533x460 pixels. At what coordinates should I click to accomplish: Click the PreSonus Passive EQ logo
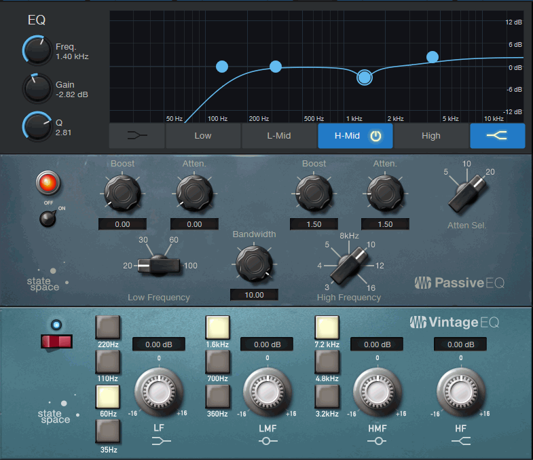click(460, 283)
